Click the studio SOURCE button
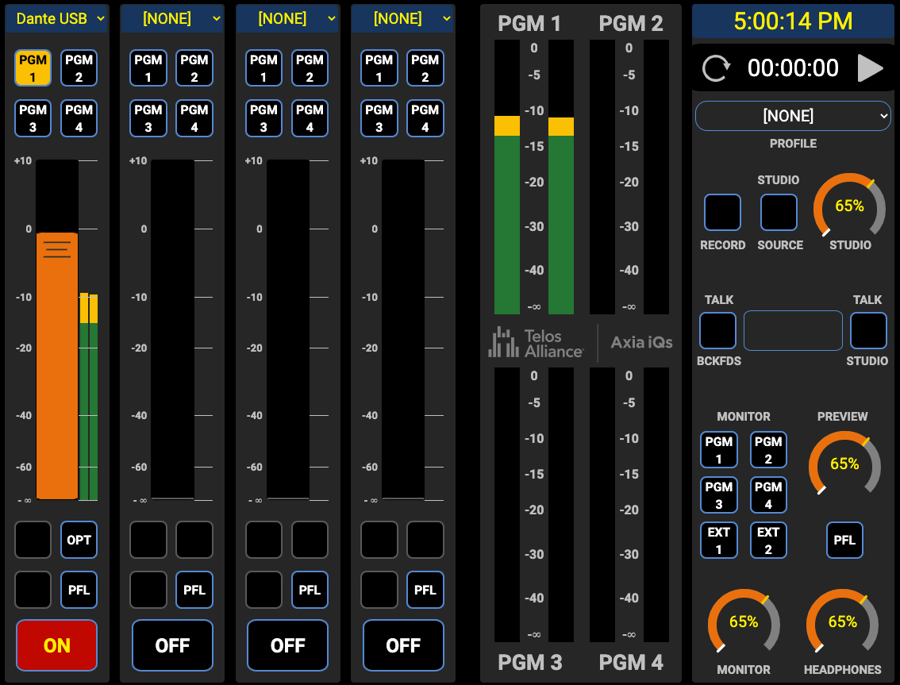Viewport: 900px width, 685px height. [779, 213]
